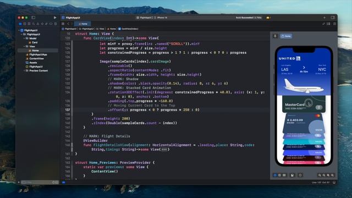Screen dimensions: 352x198
Task: Click FlightAppUI project in the jump bar
Action: 69,29
